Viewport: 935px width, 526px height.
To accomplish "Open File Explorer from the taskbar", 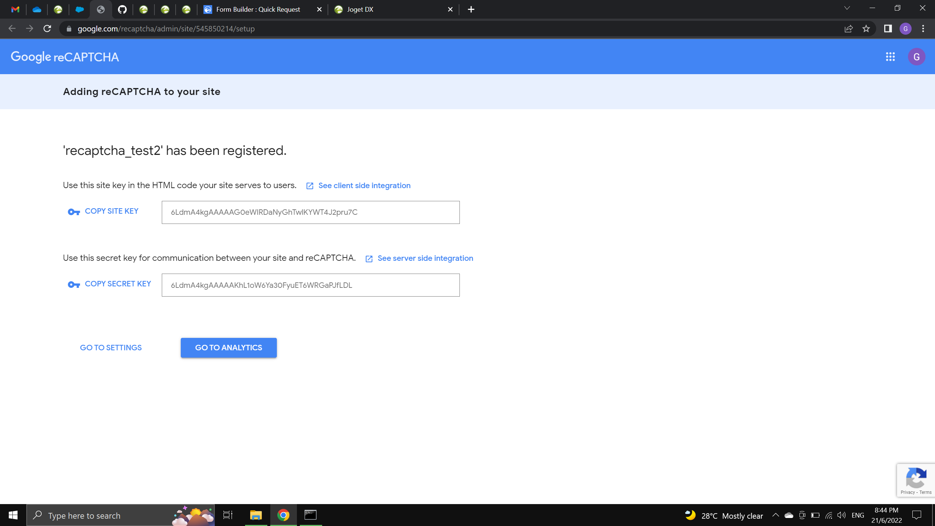I will tap(256, 515).
